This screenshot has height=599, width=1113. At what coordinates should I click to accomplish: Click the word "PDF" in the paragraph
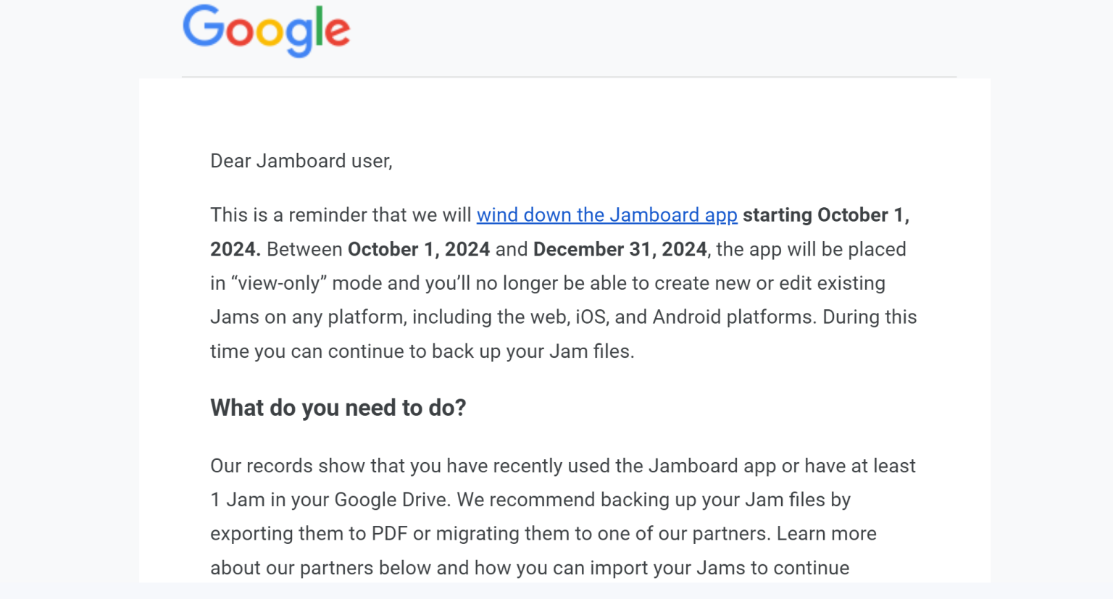[389, 534]
